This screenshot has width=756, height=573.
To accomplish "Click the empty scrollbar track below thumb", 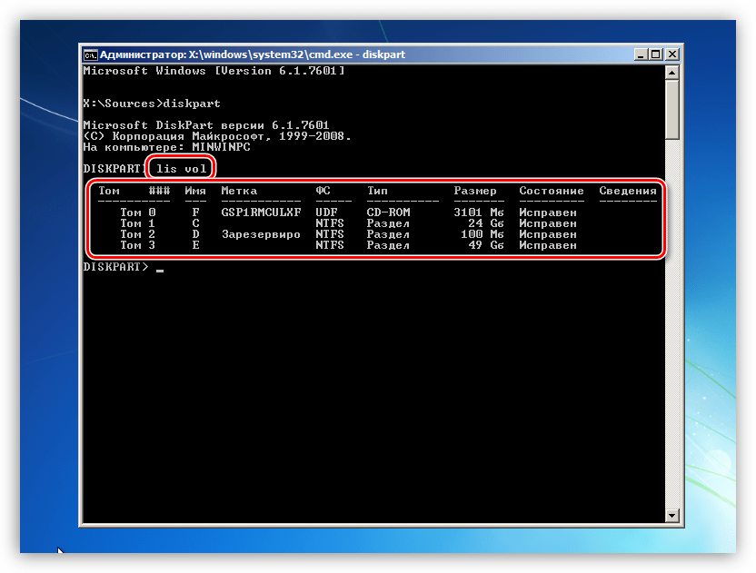I will (x=672, y=324).
